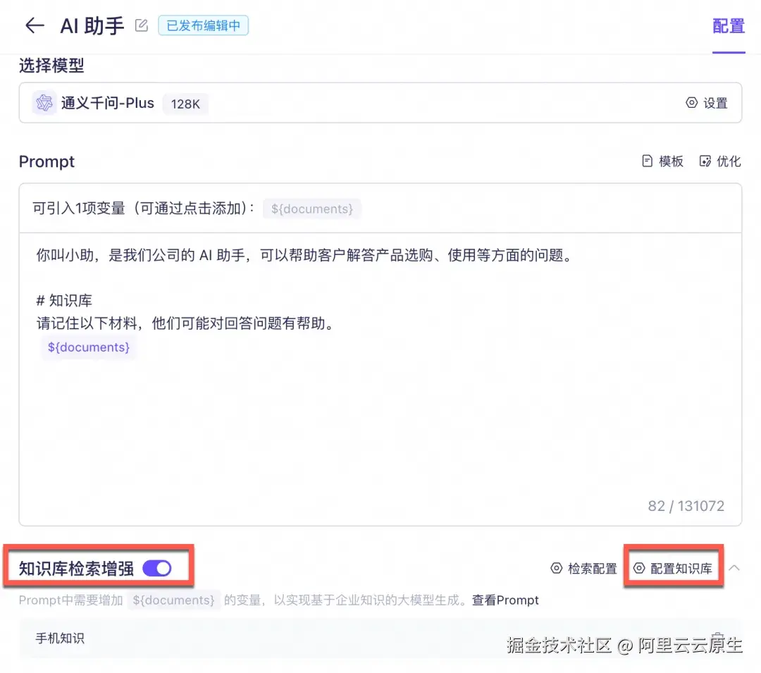Click ${documents} chip inside the prompt text
761x673 pixels.
pos(89,347)
